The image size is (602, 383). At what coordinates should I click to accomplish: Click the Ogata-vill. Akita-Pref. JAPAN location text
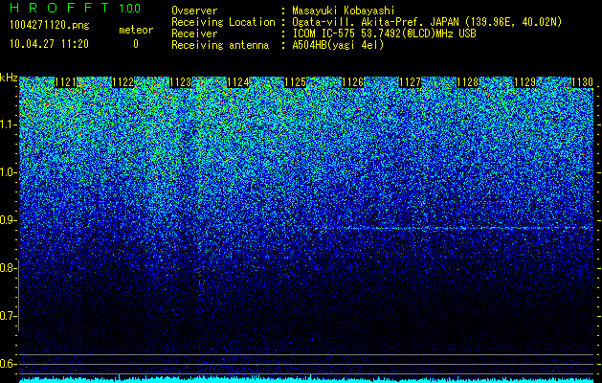[x=427, y=22]
